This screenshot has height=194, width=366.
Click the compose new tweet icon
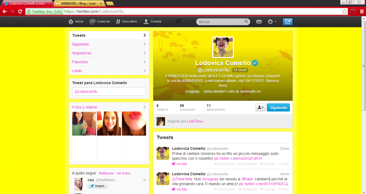coord(288,22)
